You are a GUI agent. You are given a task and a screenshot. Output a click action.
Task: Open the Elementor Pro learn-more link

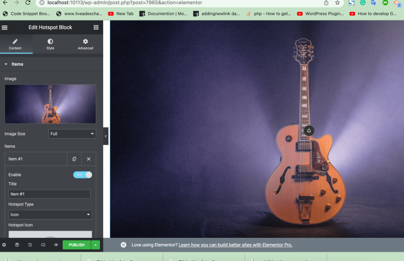[x=235, y=245]
